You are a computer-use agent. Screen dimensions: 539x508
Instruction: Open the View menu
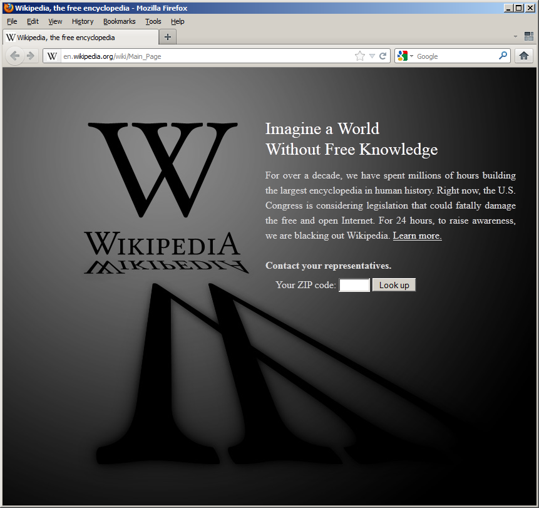point(55,21)
